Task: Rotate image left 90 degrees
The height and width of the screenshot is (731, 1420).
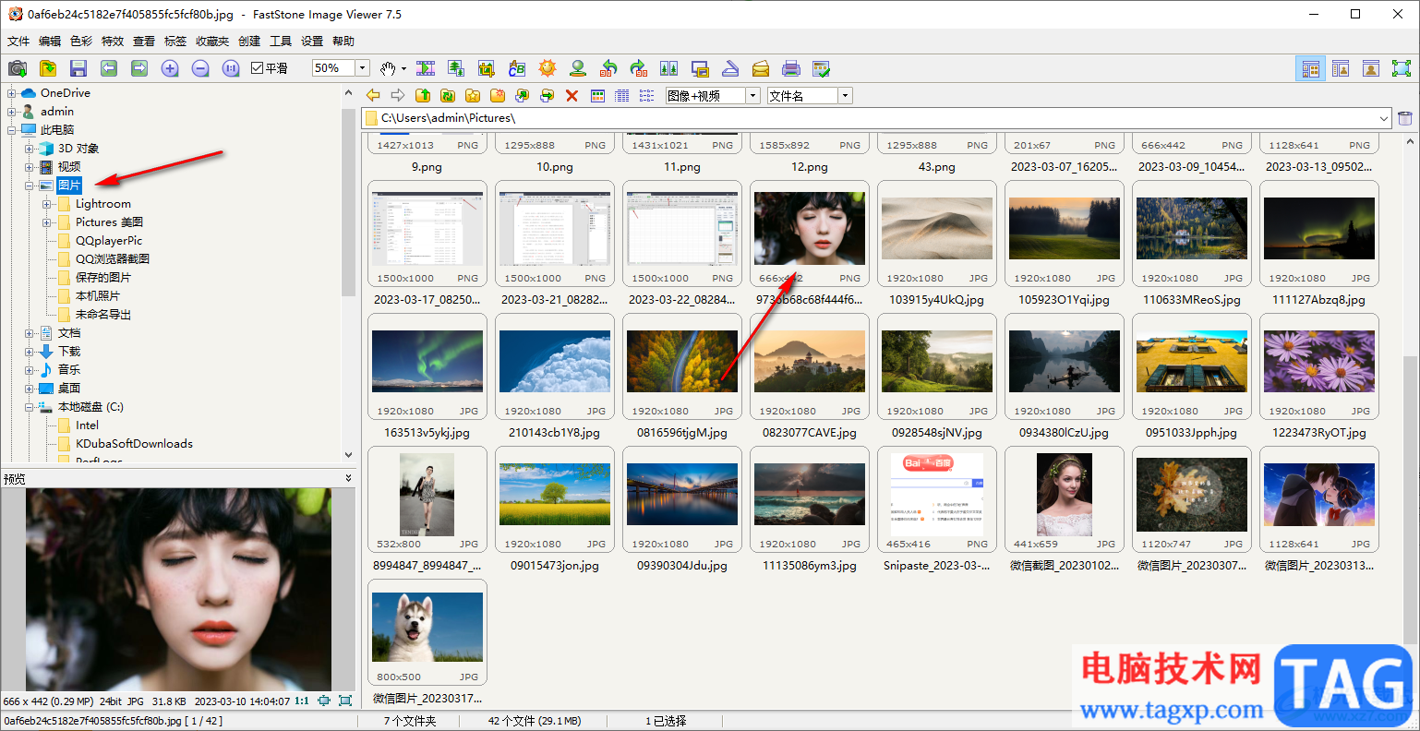Action: click(x=608, y=68)
